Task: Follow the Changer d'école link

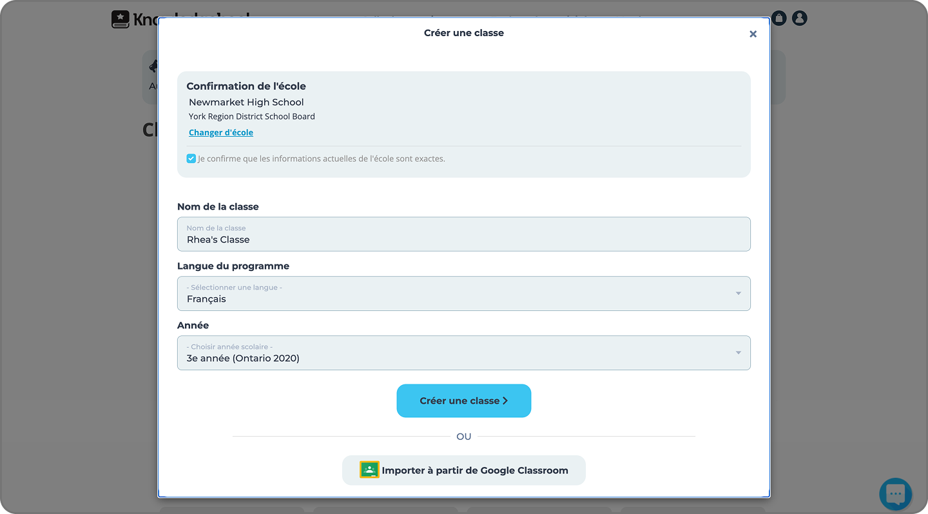Action: coord(221,132)
